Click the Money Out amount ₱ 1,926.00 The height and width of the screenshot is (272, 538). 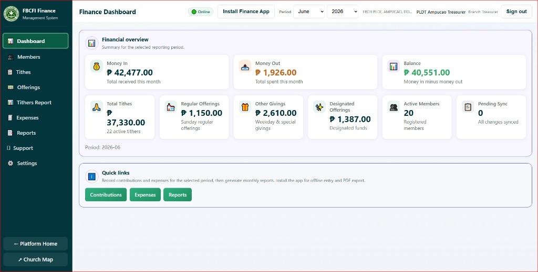[276, 72]
